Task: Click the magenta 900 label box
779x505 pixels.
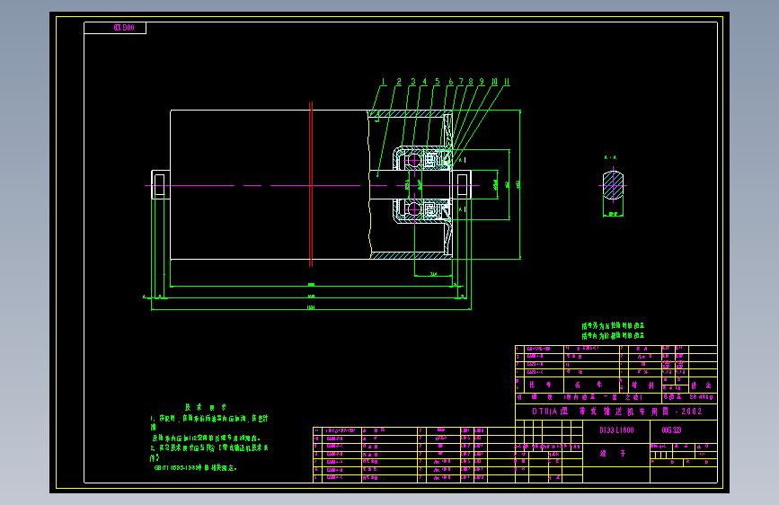Action: pyautogui.click(x=115, y=28)
